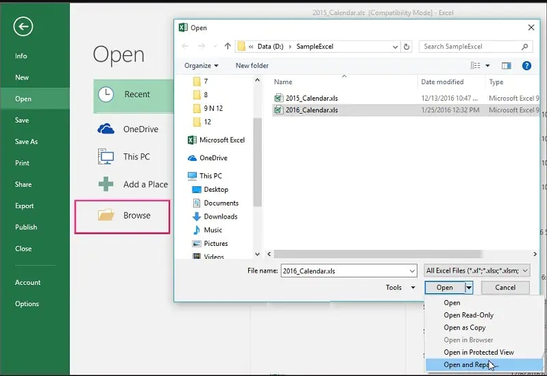Screen dimensions: 547x376
Task: Select the 2015_Calendar.xls file
Action: [311, 98]
